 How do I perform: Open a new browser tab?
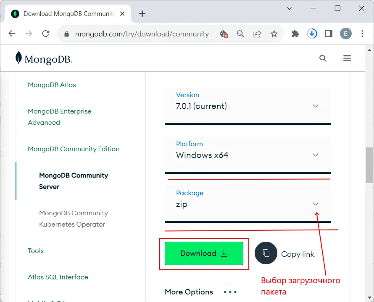point(142,13)
